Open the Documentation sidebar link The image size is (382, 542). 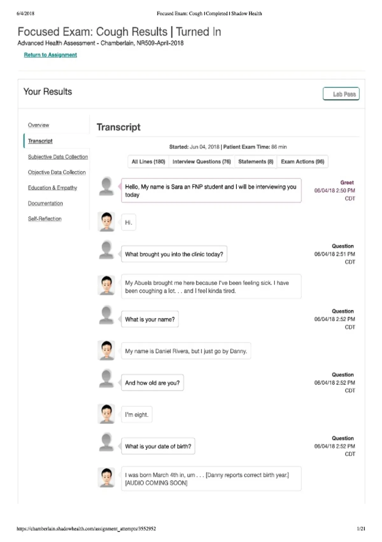pos(45,203)
